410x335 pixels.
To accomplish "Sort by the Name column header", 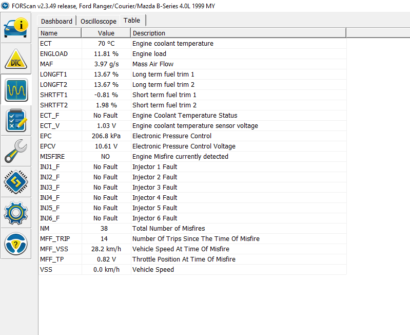I will click(x=60, y=33).
